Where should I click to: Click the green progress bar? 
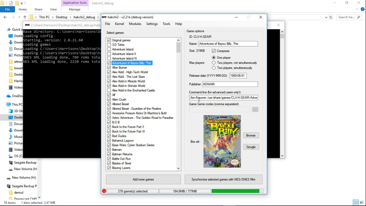(x=235, y=191)
